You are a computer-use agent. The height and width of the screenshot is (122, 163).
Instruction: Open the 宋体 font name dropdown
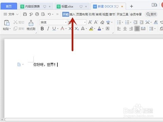66,22
